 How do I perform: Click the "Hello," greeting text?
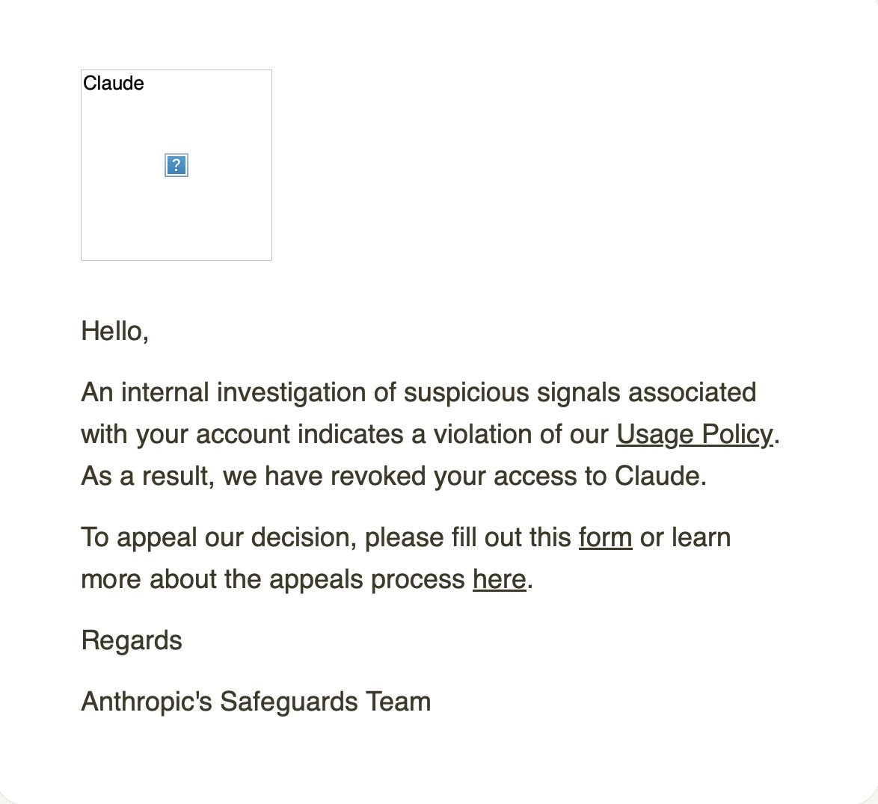(114, 331)
